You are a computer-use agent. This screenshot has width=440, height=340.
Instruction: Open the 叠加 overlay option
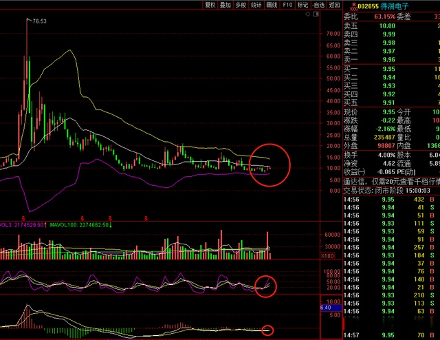(x=225, y=5)
